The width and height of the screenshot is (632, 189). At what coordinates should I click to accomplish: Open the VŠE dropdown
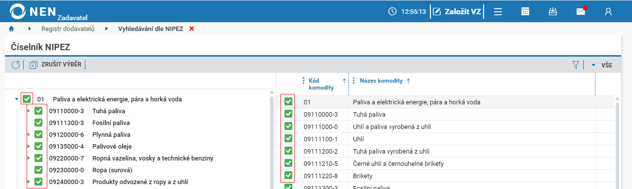[x=601, y=64]
